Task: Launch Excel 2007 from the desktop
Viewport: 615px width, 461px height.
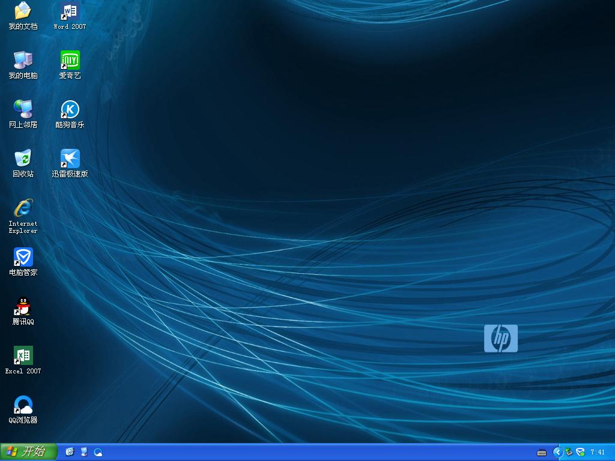Action: pyautogui.click(x=23, y=356)
